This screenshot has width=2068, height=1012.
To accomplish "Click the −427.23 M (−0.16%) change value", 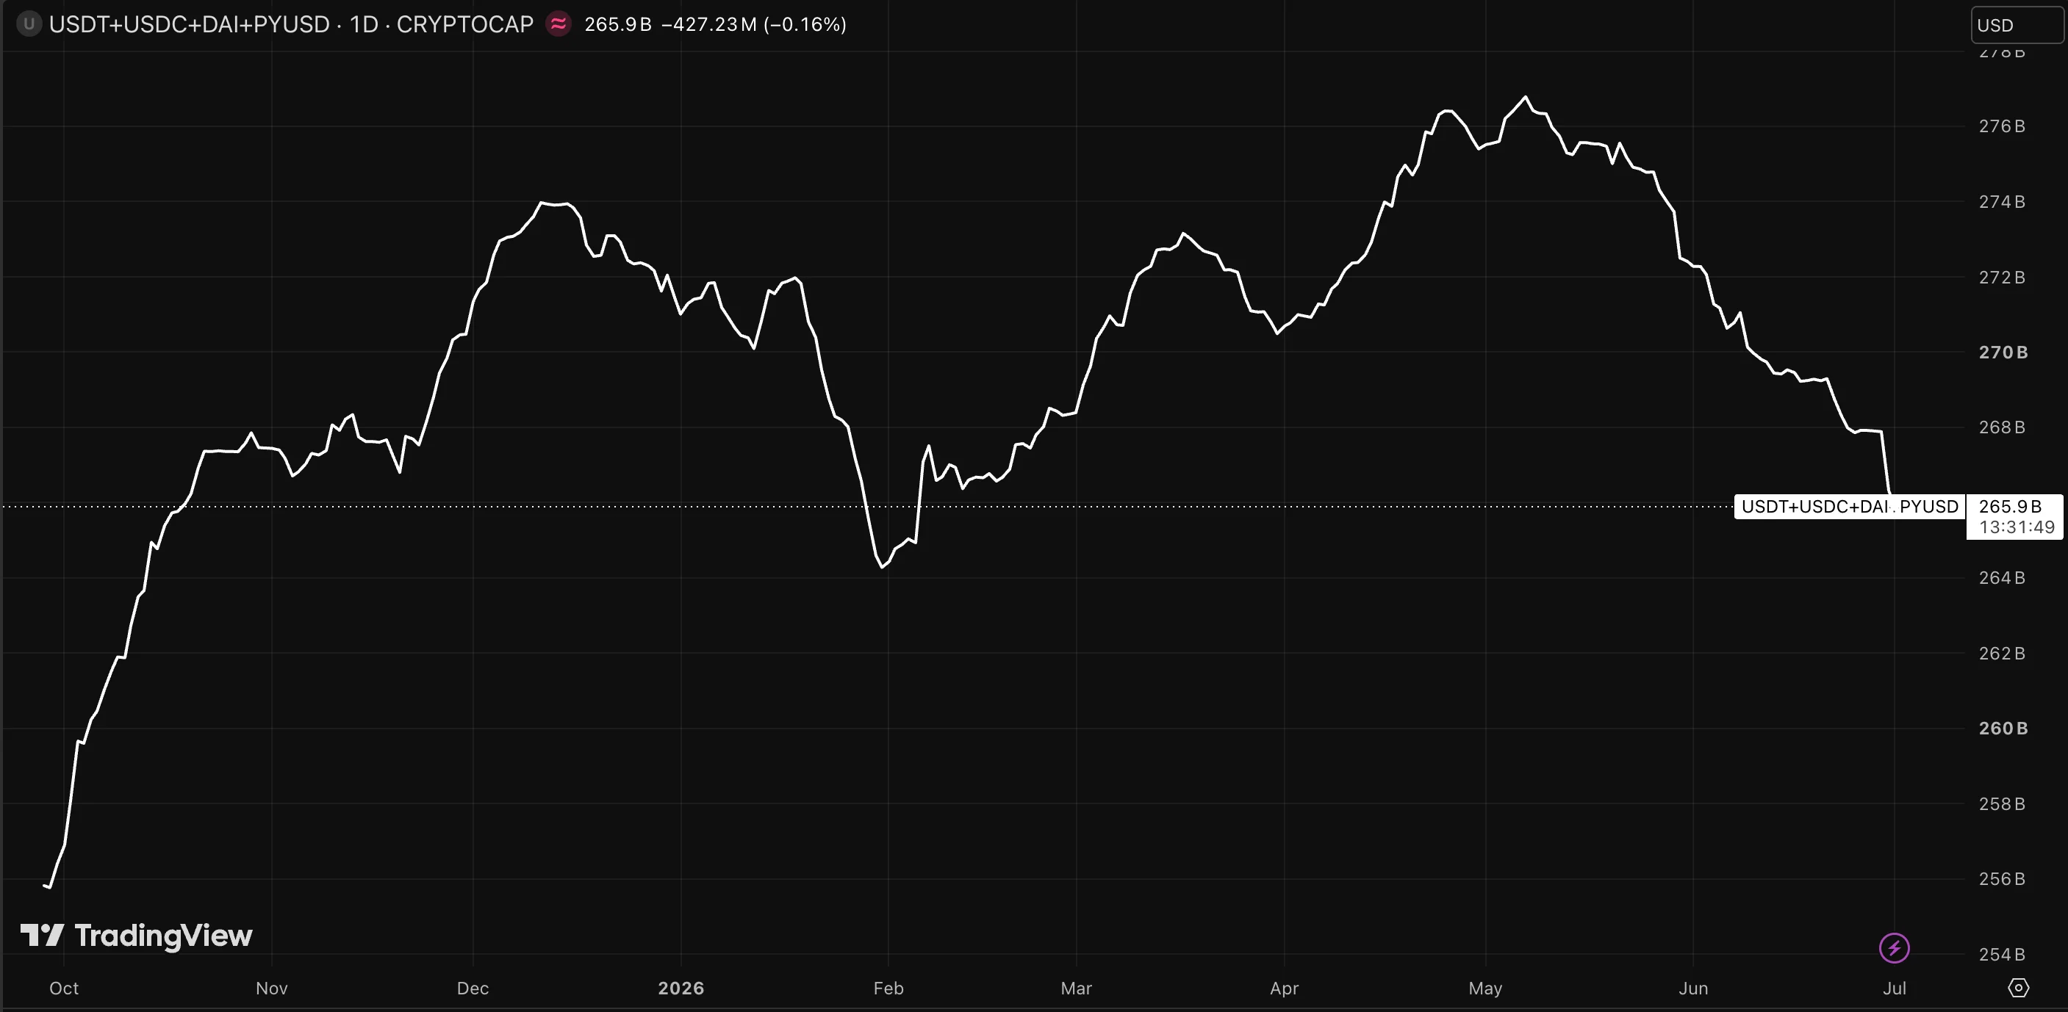I will click(754, 24).
